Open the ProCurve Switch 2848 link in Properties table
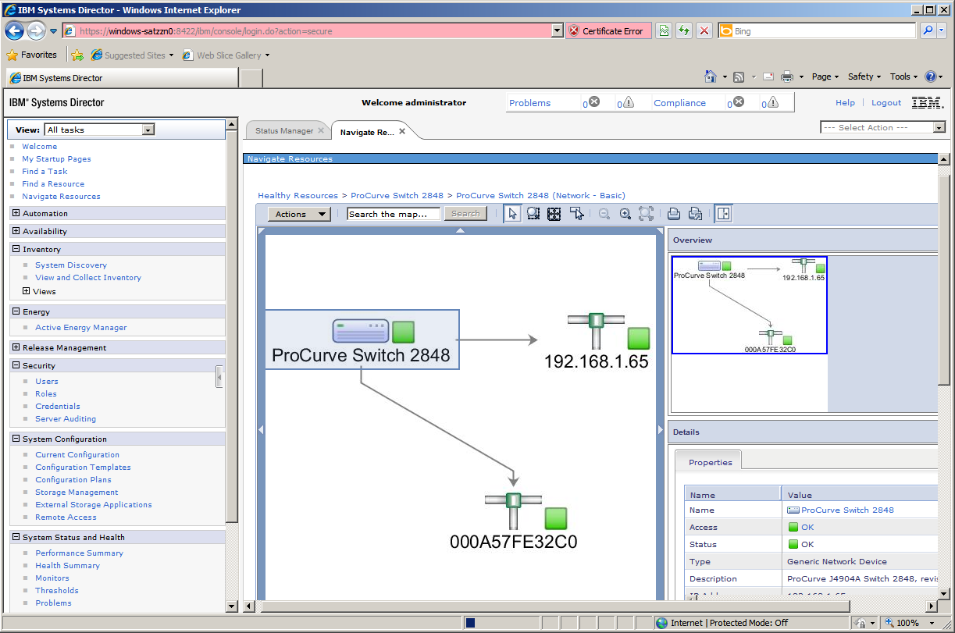955x633 pixels. pos(847,510)
